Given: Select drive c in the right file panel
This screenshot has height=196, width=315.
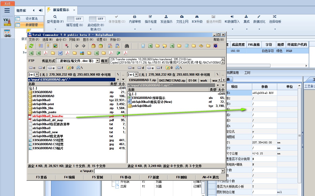Looking at the screenshot, I should 131,68.
